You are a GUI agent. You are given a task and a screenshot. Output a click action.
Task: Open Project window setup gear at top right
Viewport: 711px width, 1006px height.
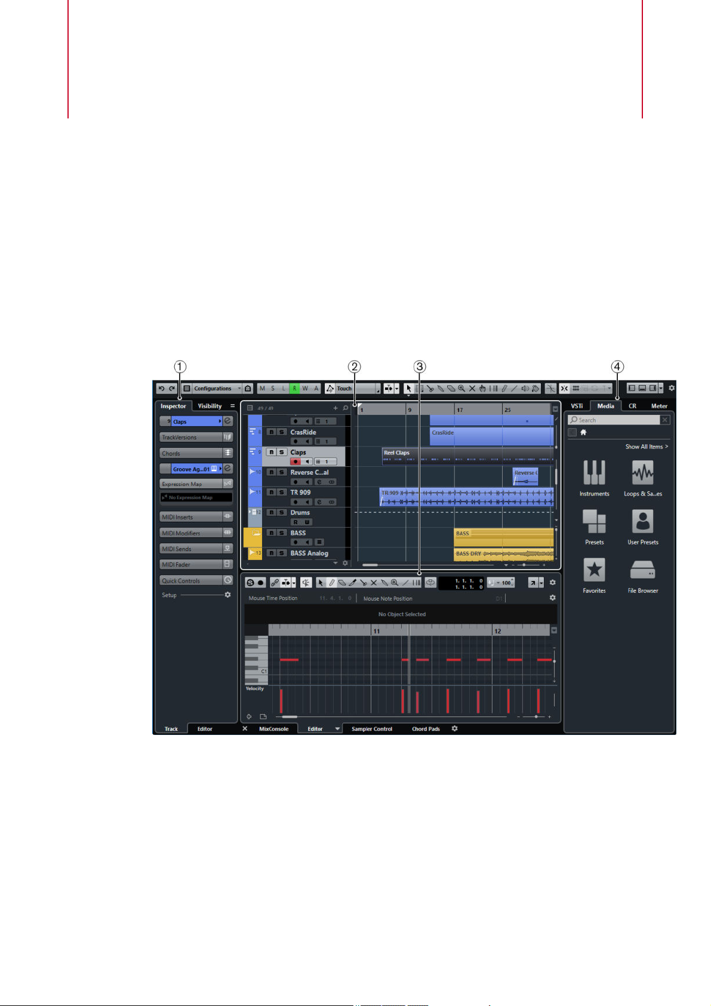point(672,388)
